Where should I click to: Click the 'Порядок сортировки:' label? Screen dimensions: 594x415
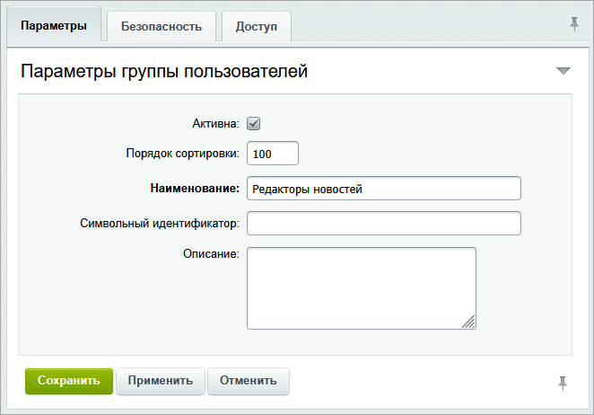click(x=182, y=154)
